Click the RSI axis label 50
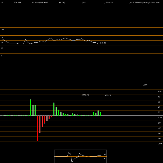The height and width of the screenshot is (163, 163). pos(2,43)
